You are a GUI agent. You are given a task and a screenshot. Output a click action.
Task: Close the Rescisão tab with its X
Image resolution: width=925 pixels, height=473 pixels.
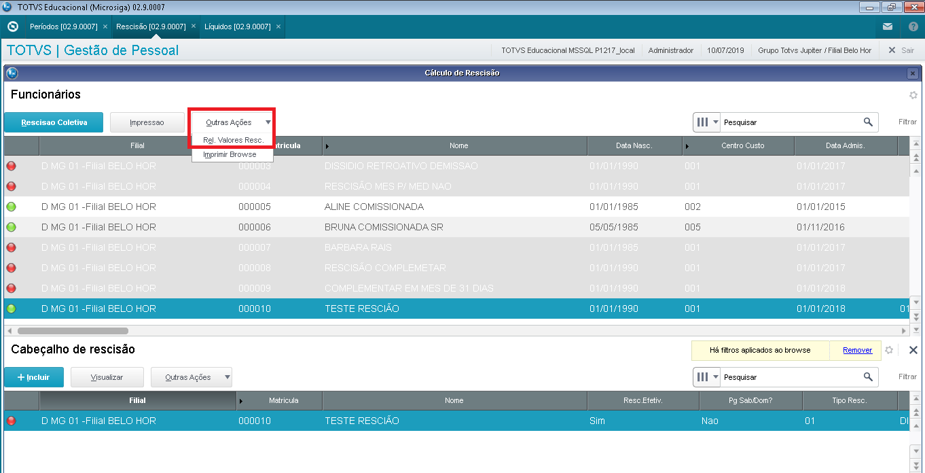tap(193, 27)
